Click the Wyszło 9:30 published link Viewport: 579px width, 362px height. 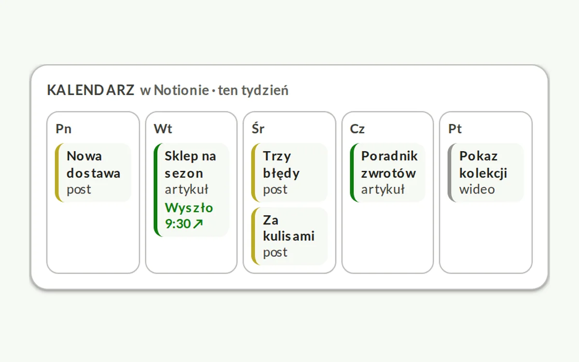click(x=189, y=216)
